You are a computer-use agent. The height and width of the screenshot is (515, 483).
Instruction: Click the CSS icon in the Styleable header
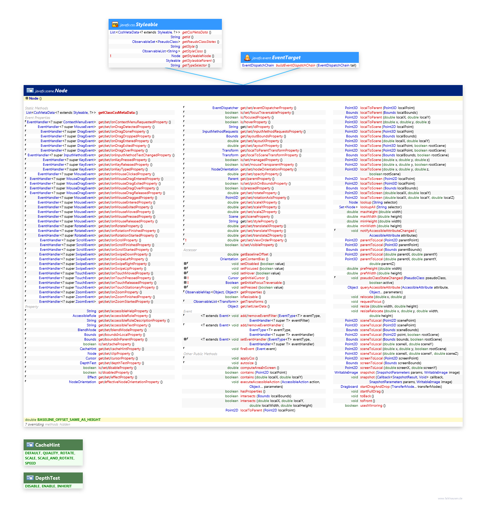115,24
